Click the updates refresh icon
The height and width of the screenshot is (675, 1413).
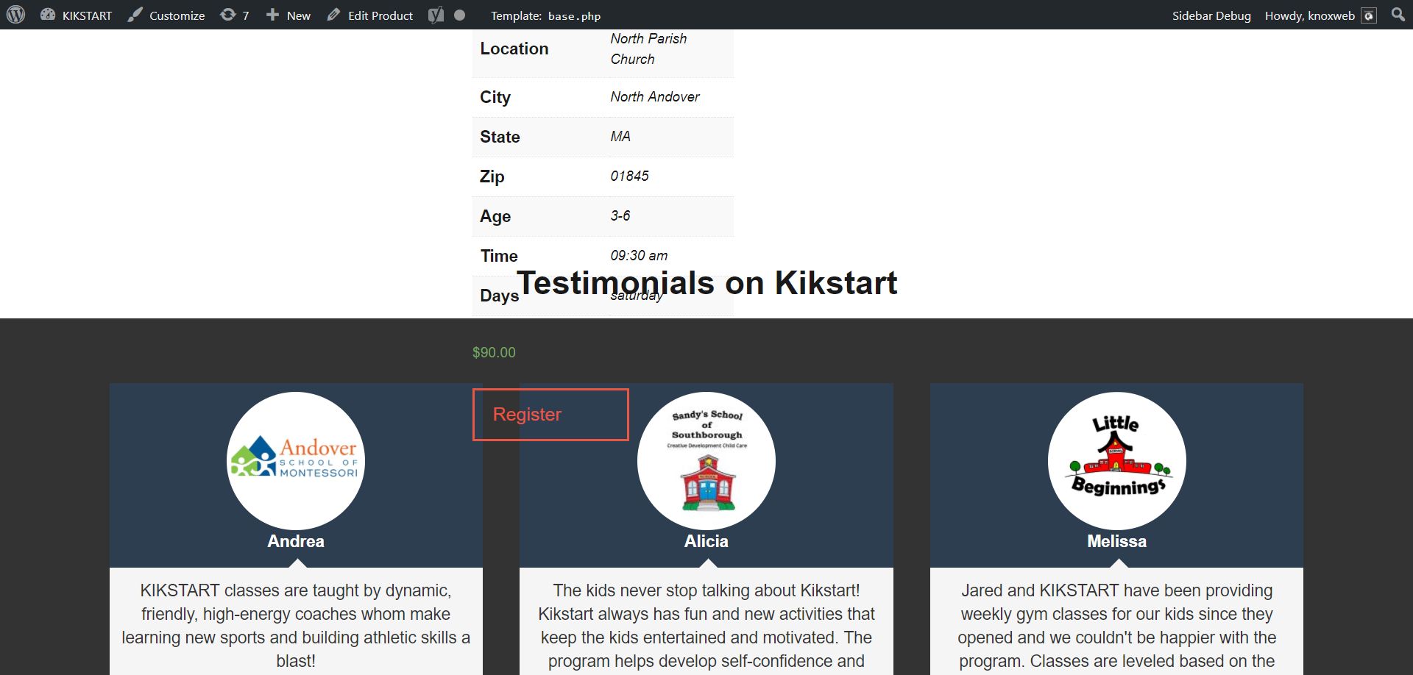pos(228,15)
